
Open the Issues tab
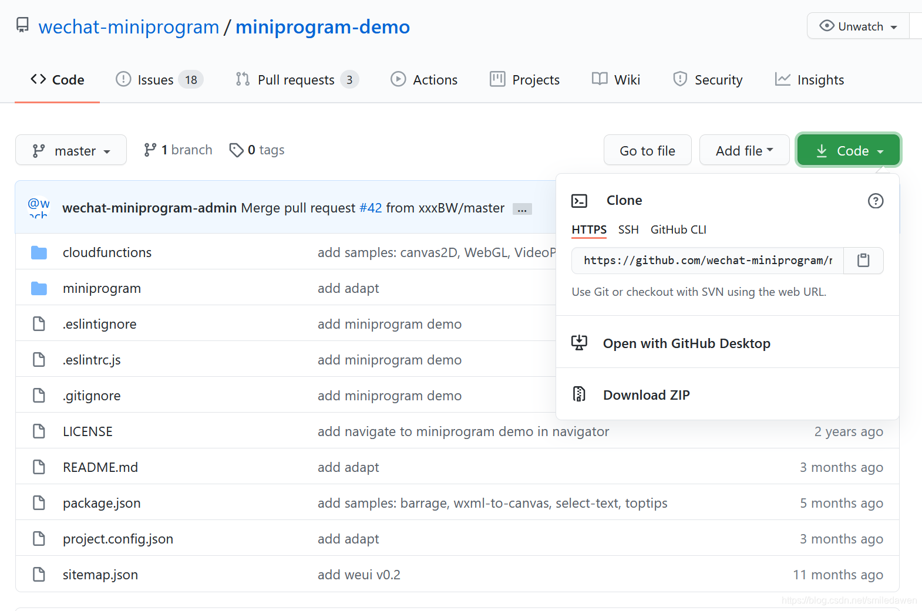pyautogui.click(x=159, y=80)
